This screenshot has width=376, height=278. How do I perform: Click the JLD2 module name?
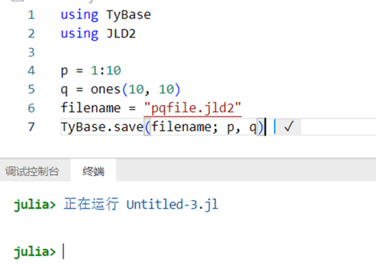pyautogui.click(x=121, y=33)
